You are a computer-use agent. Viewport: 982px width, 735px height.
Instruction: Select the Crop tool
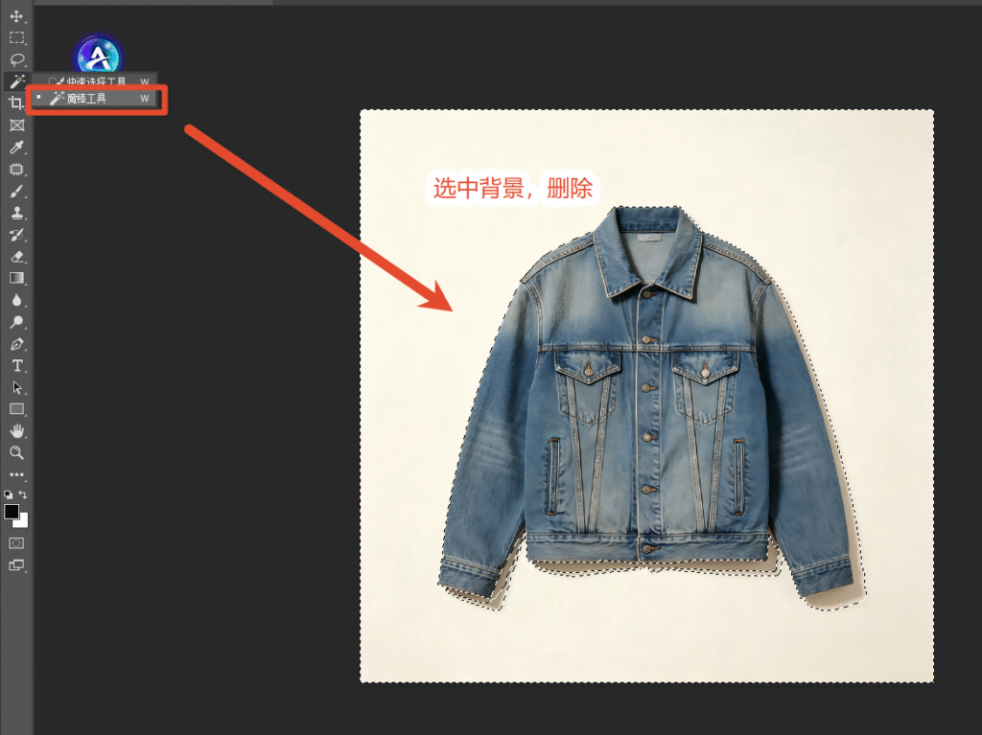coord(17,103)
